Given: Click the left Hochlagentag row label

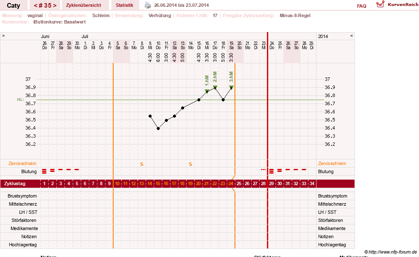Looking at the screenshot, I should (23, 245).
